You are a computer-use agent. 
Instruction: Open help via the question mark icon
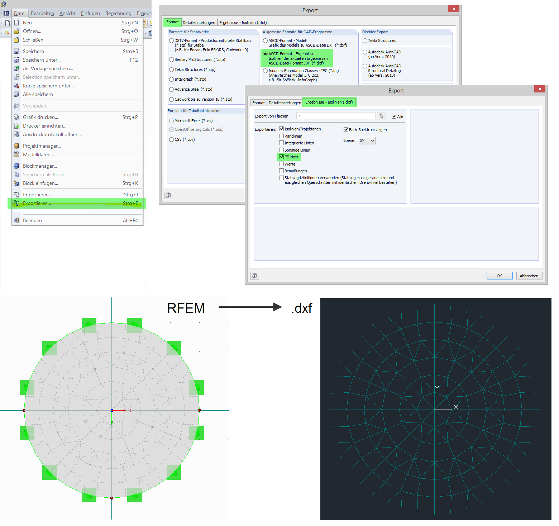pos(254,275)
